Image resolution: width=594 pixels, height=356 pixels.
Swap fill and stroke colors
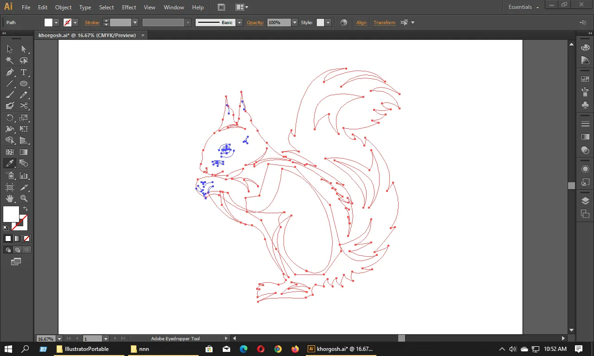(26, 209)
